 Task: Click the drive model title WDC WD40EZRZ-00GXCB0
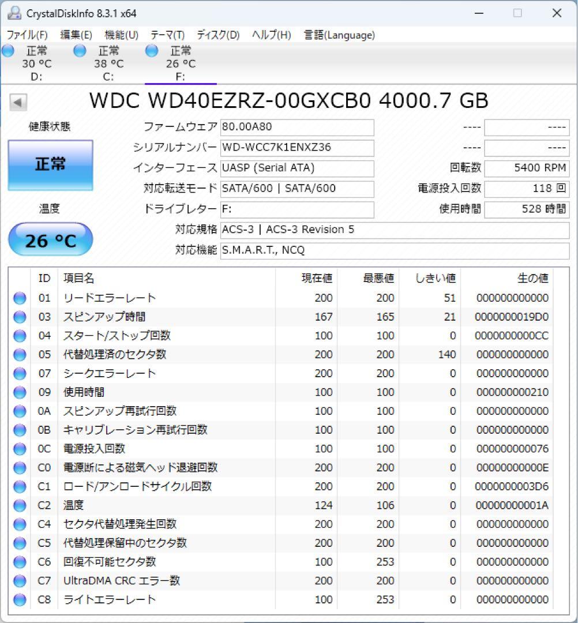(230, 100)
